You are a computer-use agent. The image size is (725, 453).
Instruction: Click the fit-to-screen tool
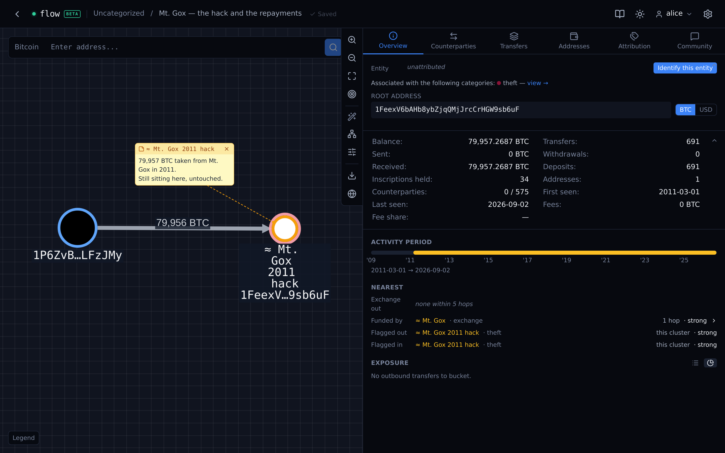352,76
